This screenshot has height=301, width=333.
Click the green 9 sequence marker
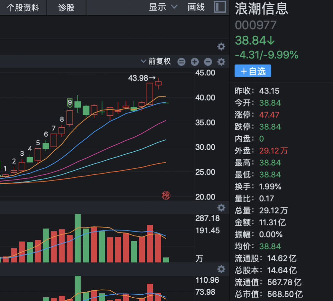click(x=70, y=103)
